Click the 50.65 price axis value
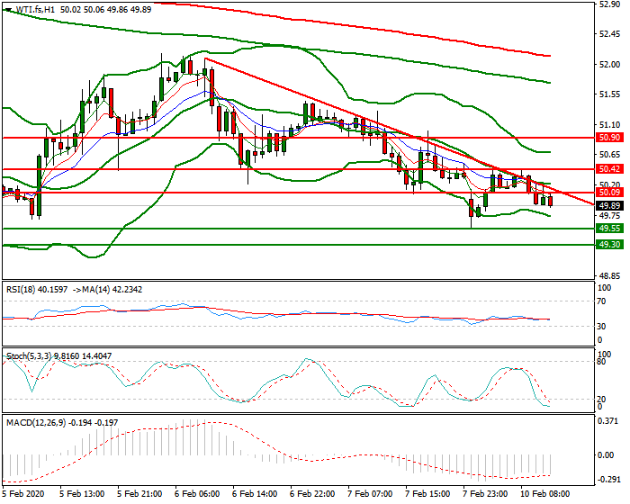Viewport: 630px width, 504px height. pyautogui.click(x=609, y=155)
